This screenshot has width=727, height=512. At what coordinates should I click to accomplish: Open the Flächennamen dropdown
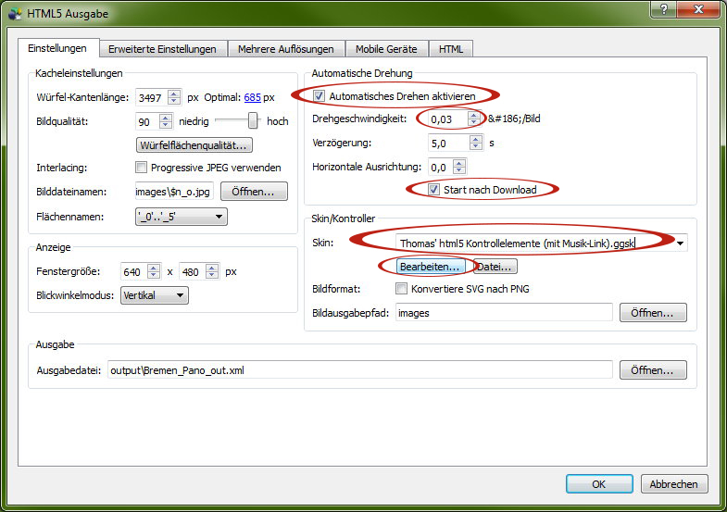click(x=219, y=217)
